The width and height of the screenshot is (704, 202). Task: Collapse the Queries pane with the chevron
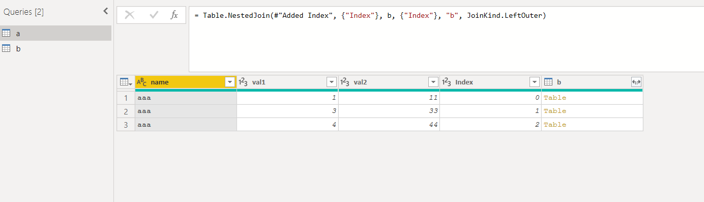click(105, 11)
